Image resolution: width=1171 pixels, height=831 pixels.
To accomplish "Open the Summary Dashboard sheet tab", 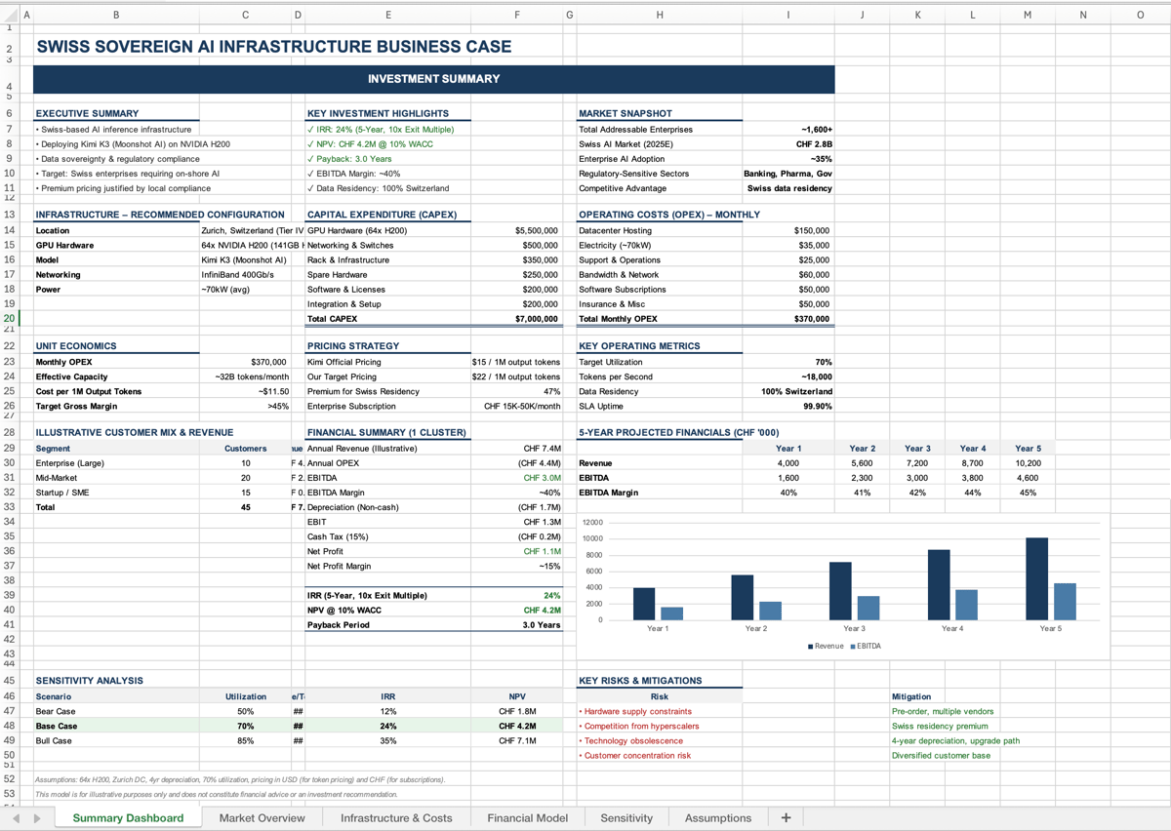I will click(x=128, y=818).
